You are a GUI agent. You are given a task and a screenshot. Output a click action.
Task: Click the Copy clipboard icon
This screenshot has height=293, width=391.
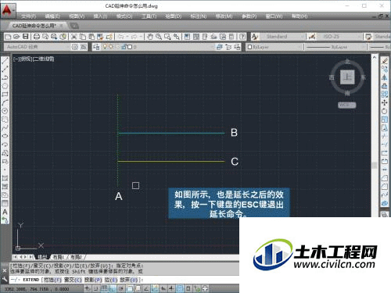click(83, 37)
